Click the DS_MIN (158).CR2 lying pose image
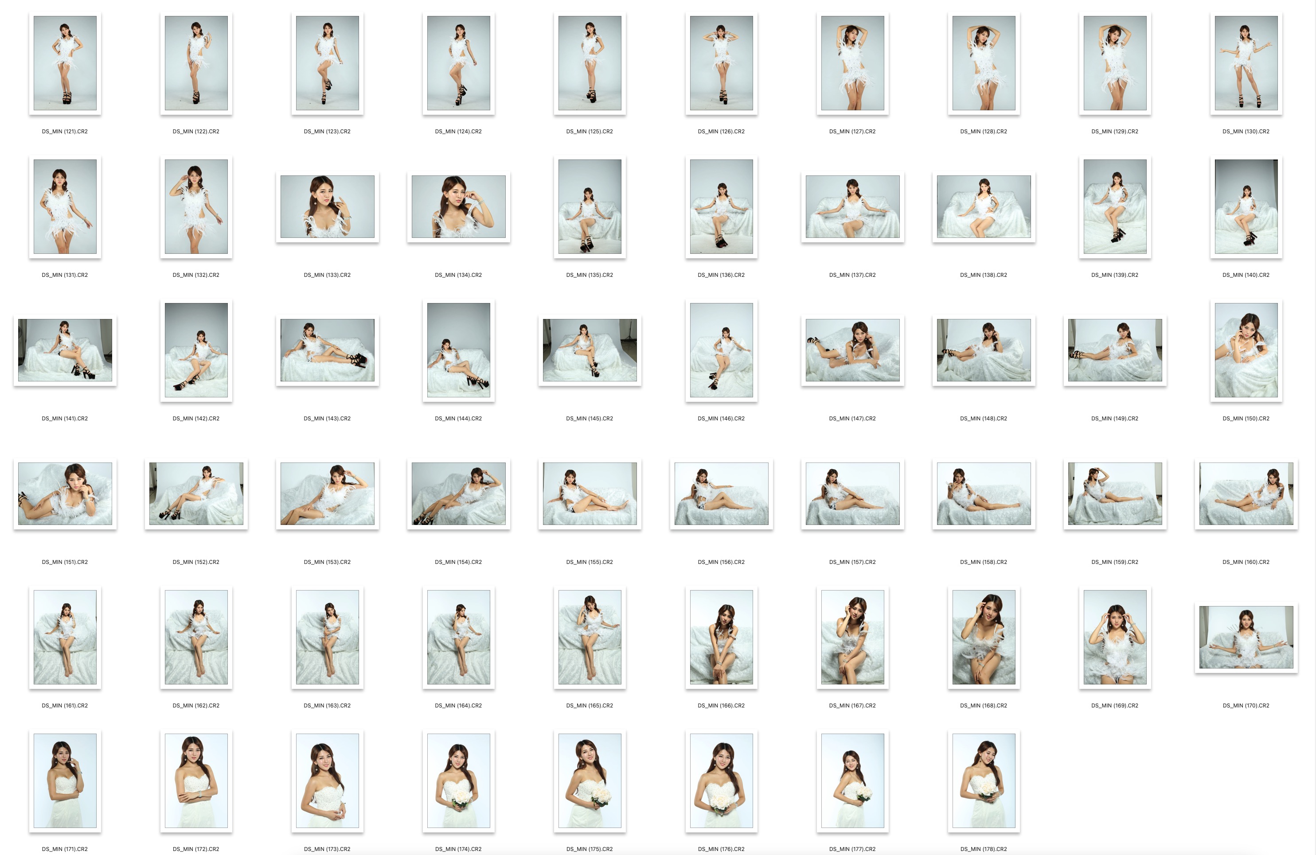This screenshot has width=1316, height=855. 983,494
